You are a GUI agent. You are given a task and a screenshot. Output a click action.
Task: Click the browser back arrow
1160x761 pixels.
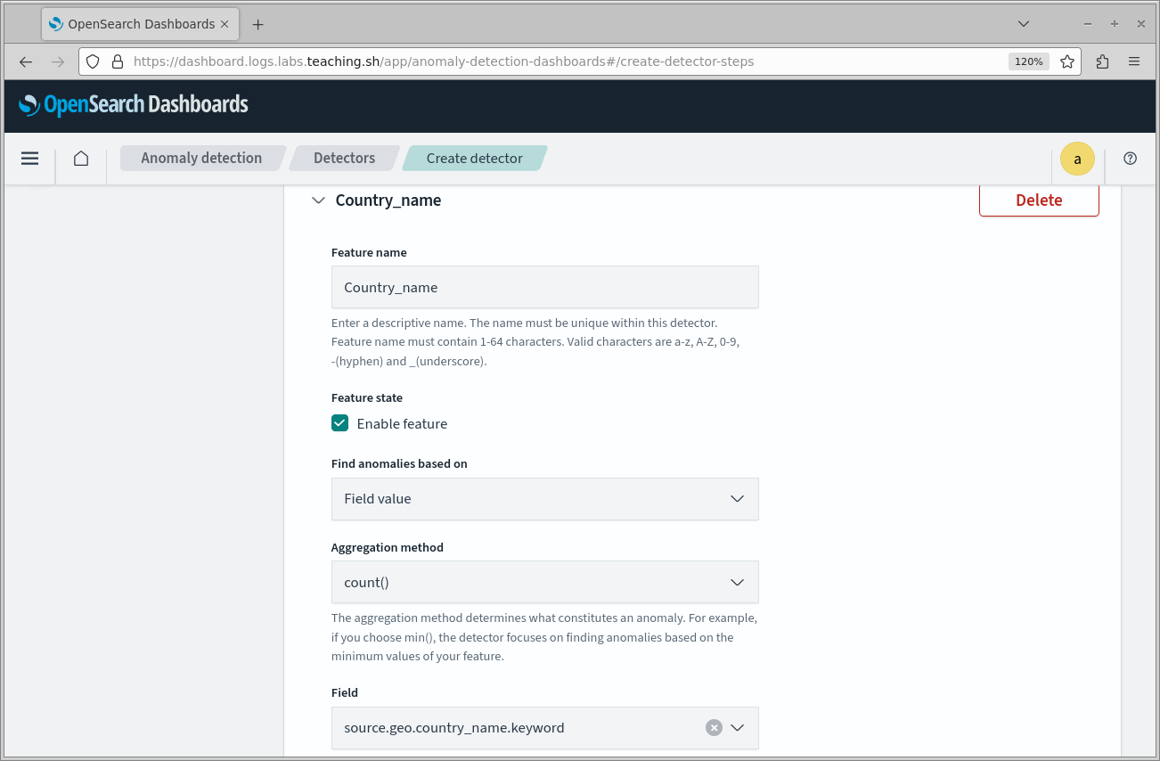[26, 61]
